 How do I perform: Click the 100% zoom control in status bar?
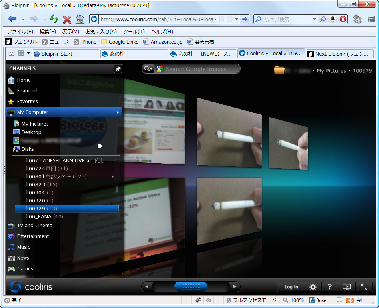click(293, 300)
